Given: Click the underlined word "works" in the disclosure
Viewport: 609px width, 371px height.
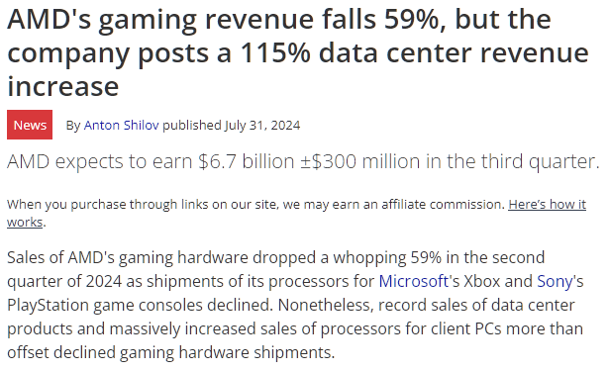Looking at the screenshot, I should 25,222.
